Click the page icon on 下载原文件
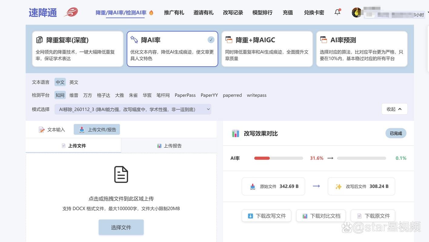Image resolution: width=429 pixels, height=242 pixels. click(359, 216)
